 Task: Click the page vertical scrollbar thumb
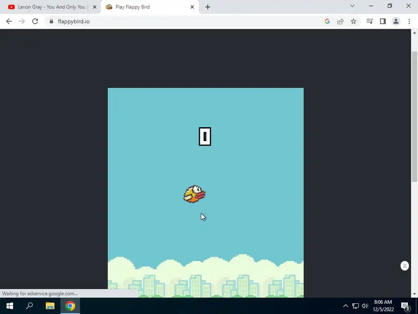[414, 117]
